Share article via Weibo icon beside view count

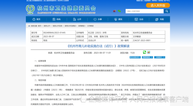[x=149, y=52]
